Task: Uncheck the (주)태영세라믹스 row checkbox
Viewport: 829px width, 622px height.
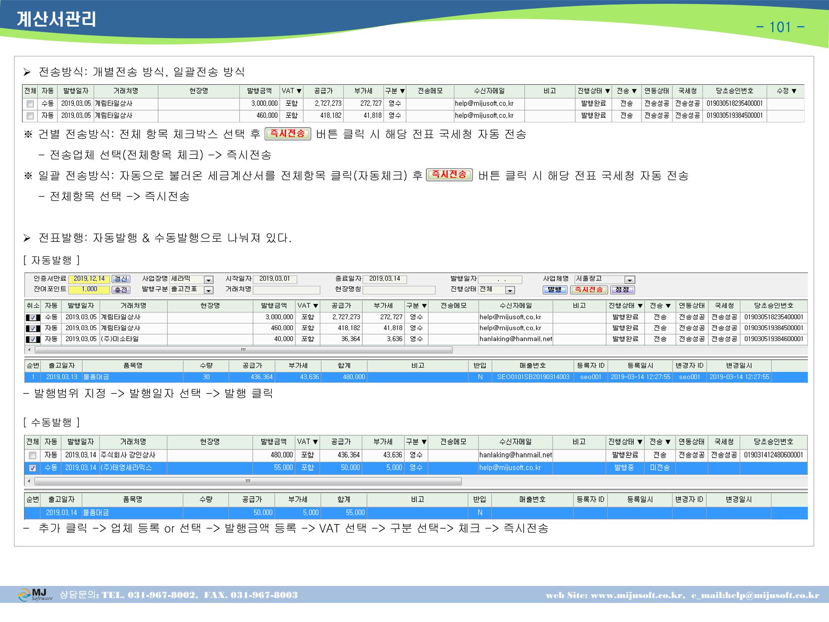Action: click(x=32, y=468)
